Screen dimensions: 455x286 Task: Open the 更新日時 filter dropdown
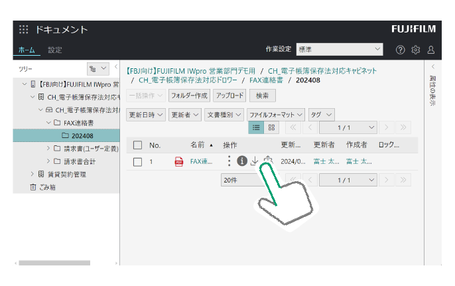[x=146, y=115]
